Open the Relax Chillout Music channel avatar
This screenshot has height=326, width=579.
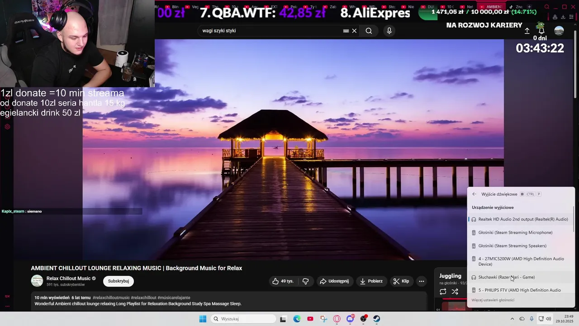[x=37, y=281]
